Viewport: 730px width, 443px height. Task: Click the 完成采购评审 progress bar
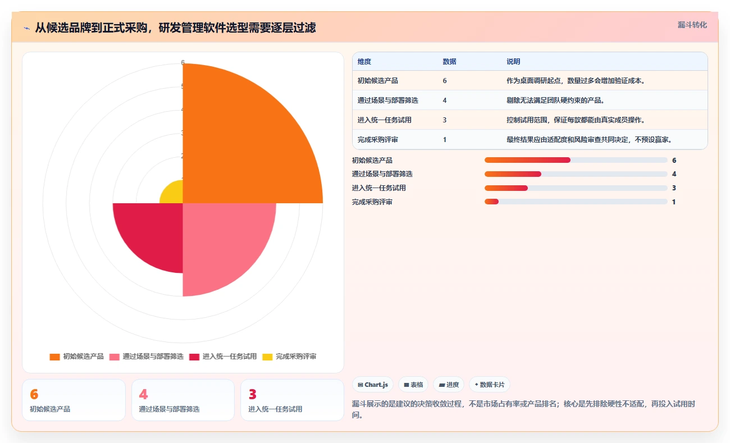576,202
